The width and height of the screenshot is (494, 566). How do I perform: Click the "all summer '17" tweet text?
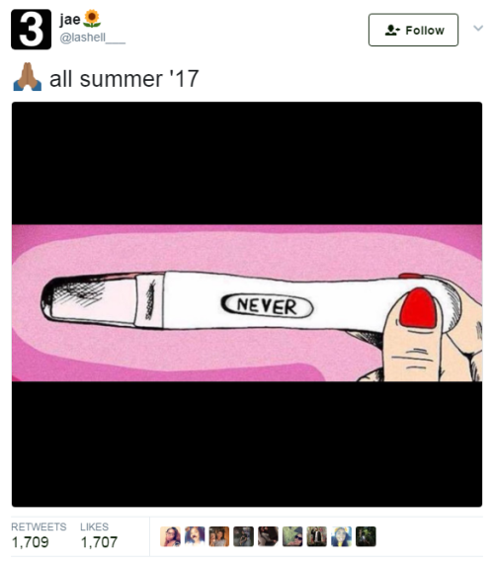pos(123,79)
